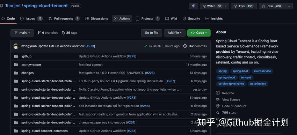Open the 'feat:first commit' message
Screen dimensions: 297x135
point(91,65)
